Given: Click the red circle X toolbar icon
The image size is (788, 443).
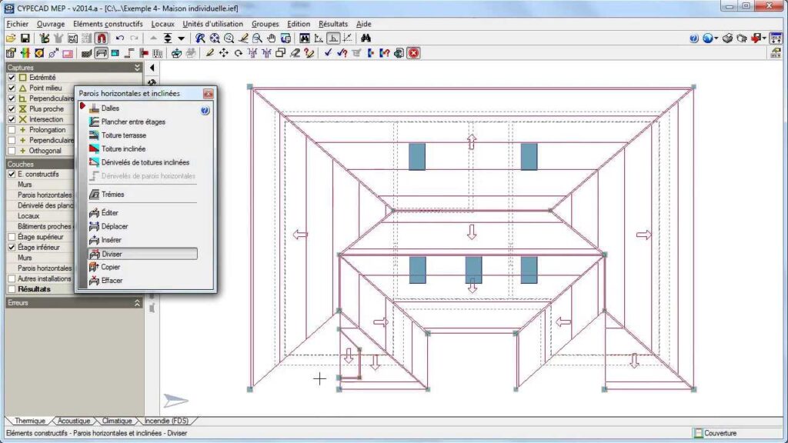Looking at the screenshot, I should click(413, 53).
